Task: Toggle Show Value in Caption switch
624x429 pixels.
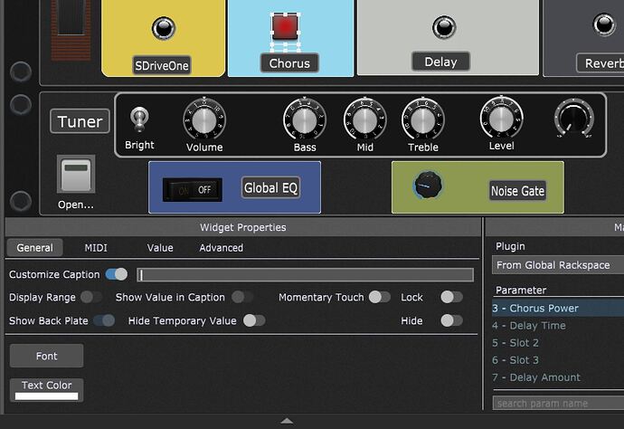Action: tap(242, 297)
